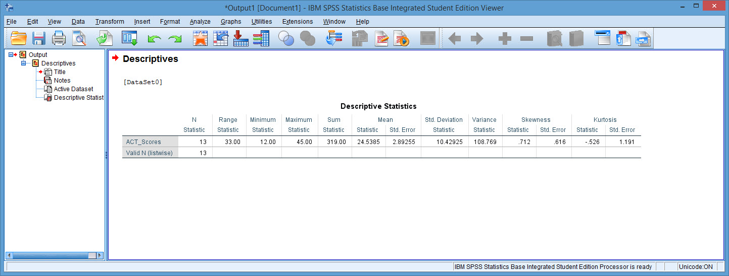
Task: Click the standard deviation value 10.42925
Action: pyautogui.click(x=451, y=142)
